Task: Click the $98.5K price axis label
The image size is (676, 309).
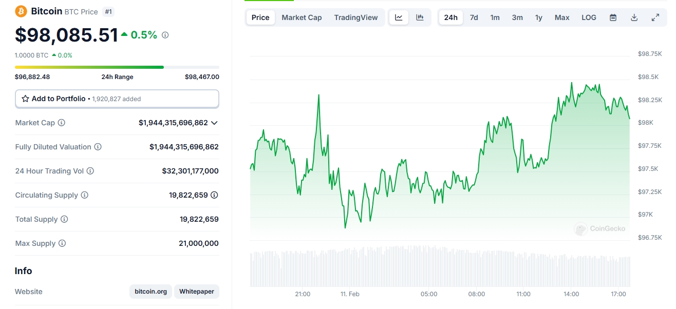Action: tap(648, 77)
